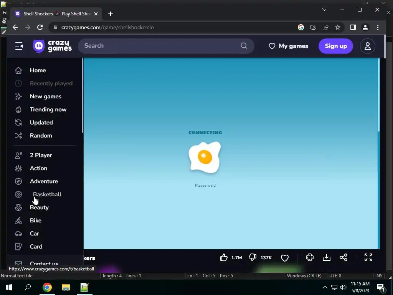Click the install app icon in address bar
The height and width of the screenshot is (295, 393).
point(313,27)
